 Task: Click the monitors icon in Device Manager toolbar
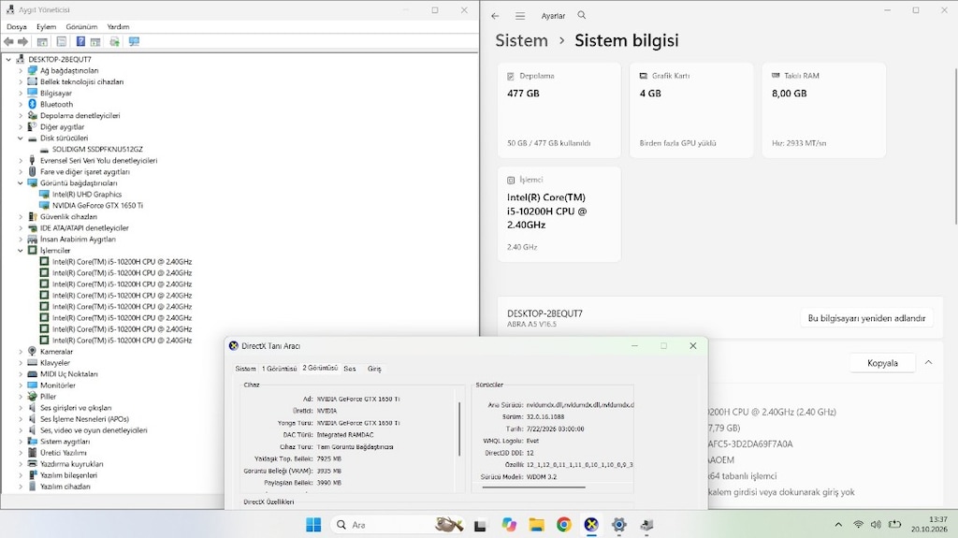click(134, 41)
